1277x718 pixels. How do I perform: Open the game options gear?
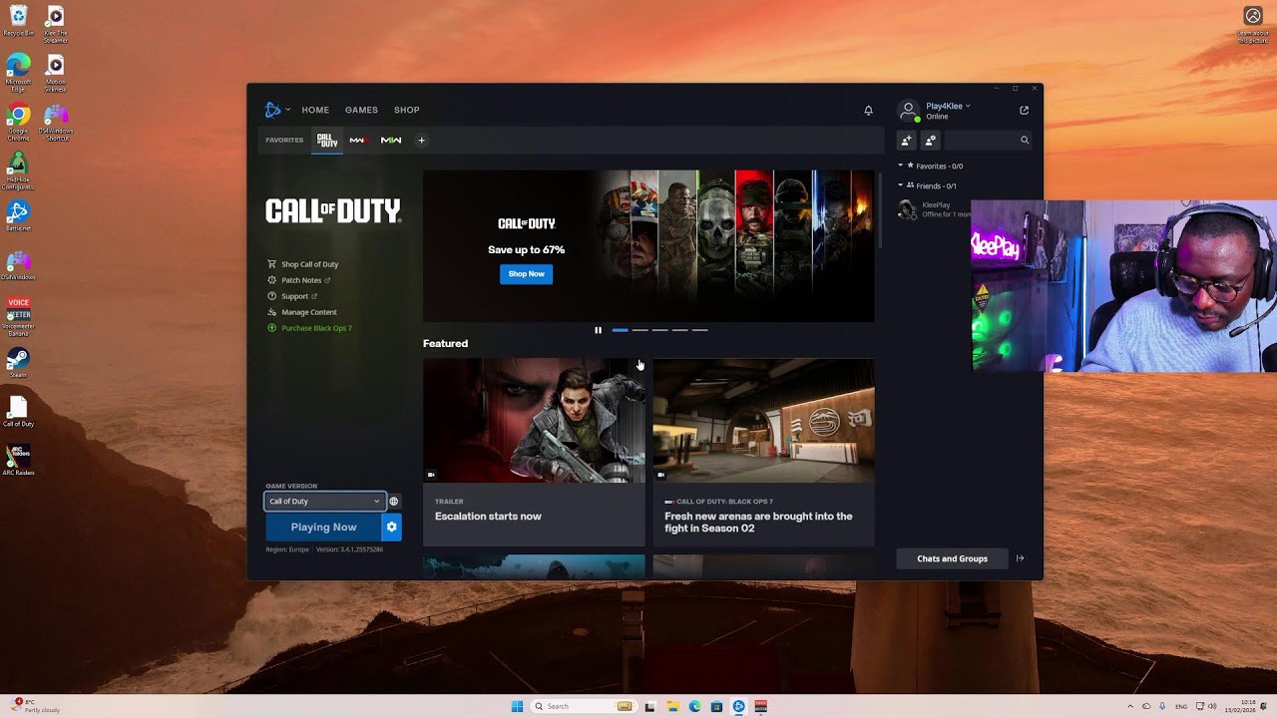point(392,528)
